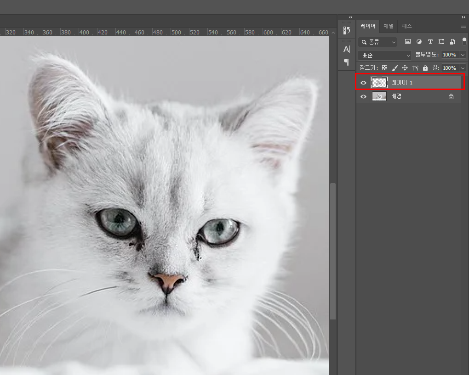Click the canvas vertical scrollbar thumb
The width and height of the screenshot is (469, 375).
(x=332, y=252)
